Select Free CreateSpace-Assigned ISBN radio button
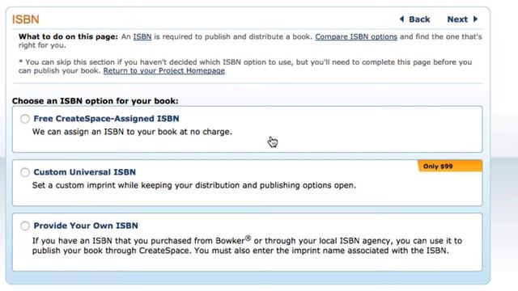 (x=25, y=119)
